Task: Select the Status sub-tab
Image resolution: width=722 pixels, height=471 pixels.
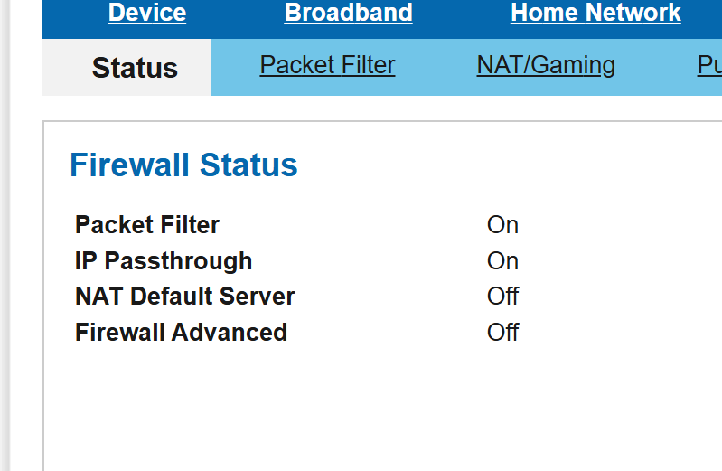Action: pyautogui.click(x=135, y=68)
